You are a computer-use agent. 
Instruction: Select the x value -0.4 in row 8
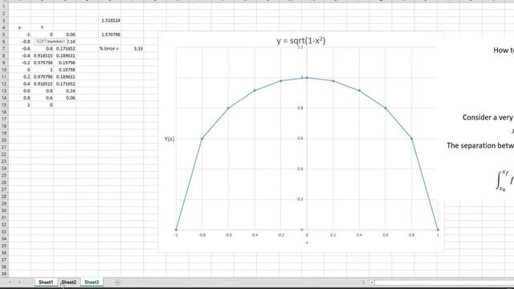click(19, 55)
